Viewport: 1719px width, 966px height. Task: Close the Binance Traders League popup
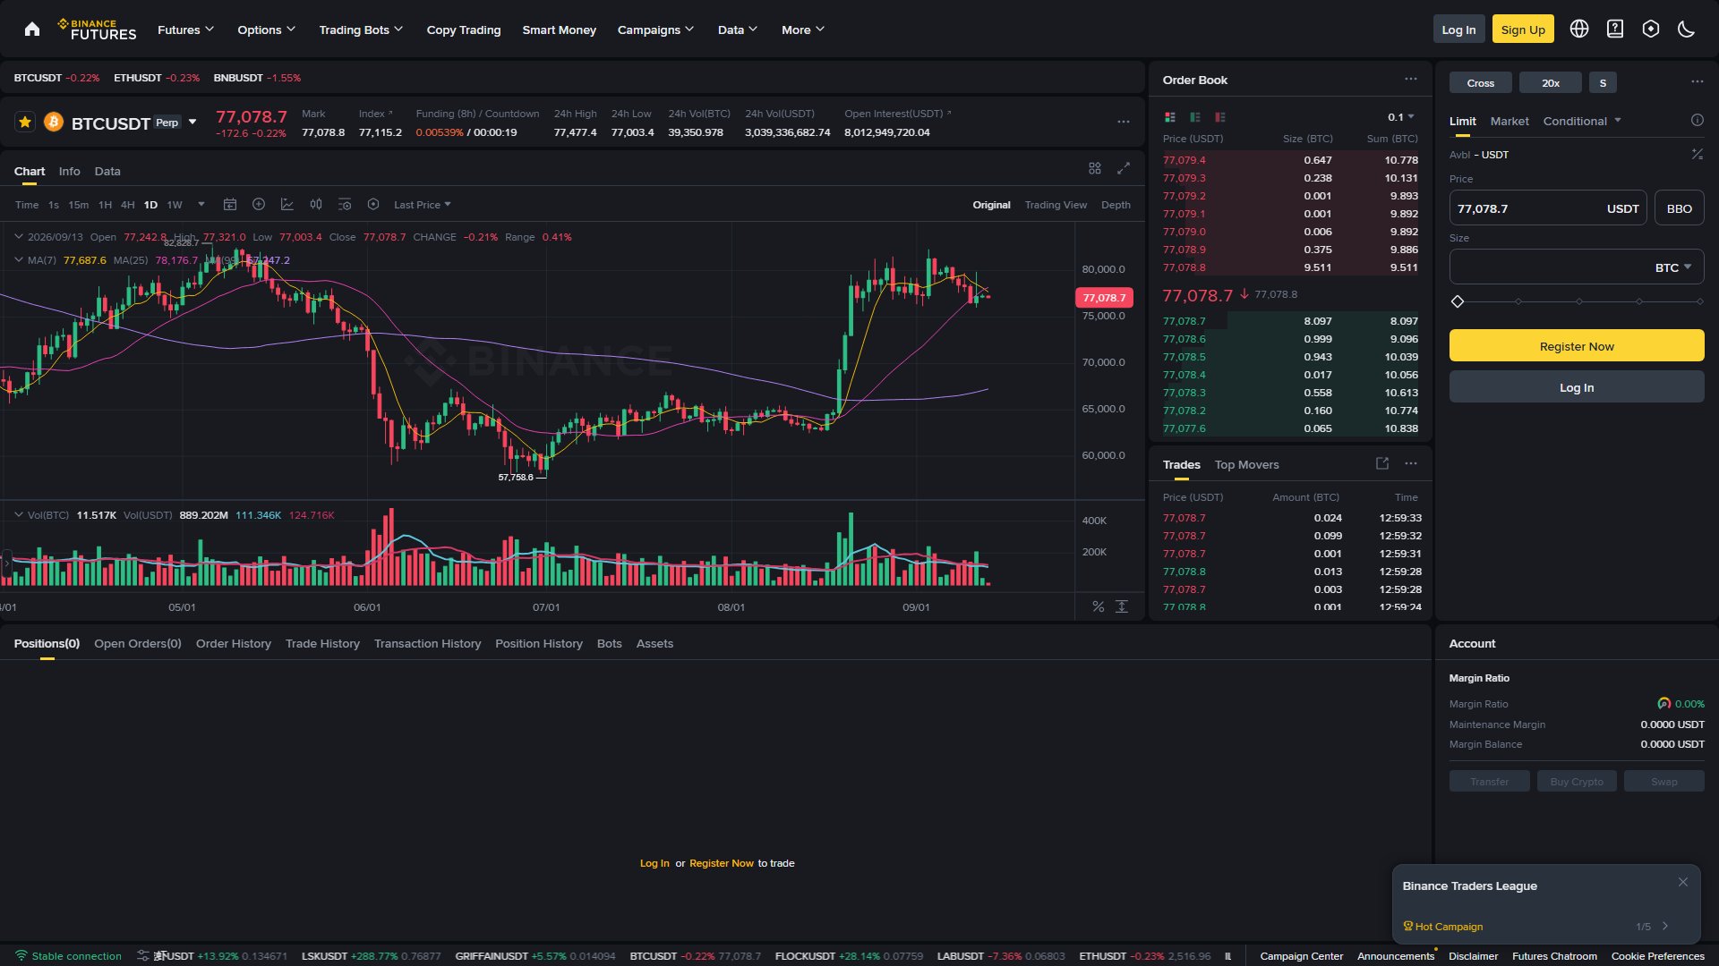pos(1683,883)
